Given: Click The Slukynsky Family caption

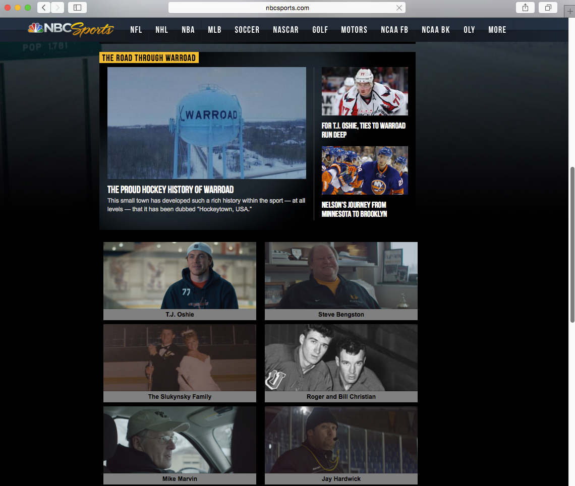Looking at the screenshot, I should (x=180, y=397).
